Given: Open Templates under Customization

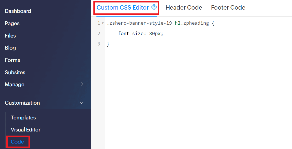Looking at the screenshot, I should click(x=23, y=118).
